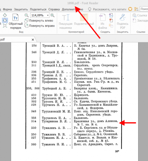Click page number 360 in table

click(x=34, y=144)
